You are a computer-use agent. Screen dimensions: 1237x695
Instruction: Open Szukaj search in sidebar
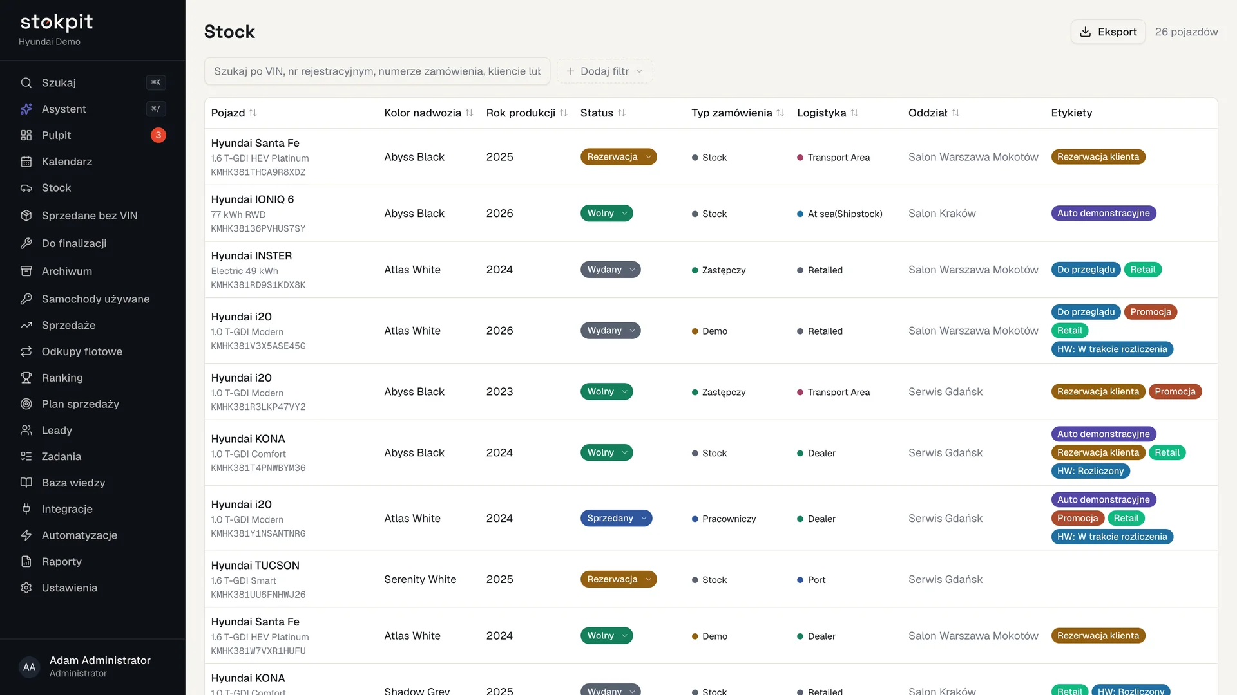[x=92, y=82]
